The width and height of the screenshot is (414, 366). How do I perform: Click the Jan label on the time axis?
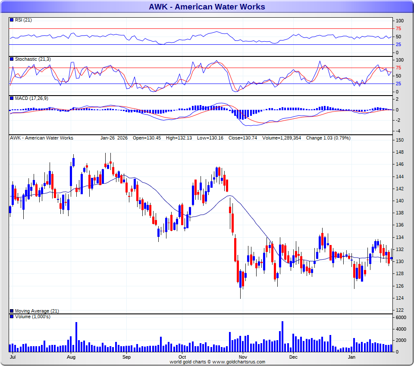[352, 357]
